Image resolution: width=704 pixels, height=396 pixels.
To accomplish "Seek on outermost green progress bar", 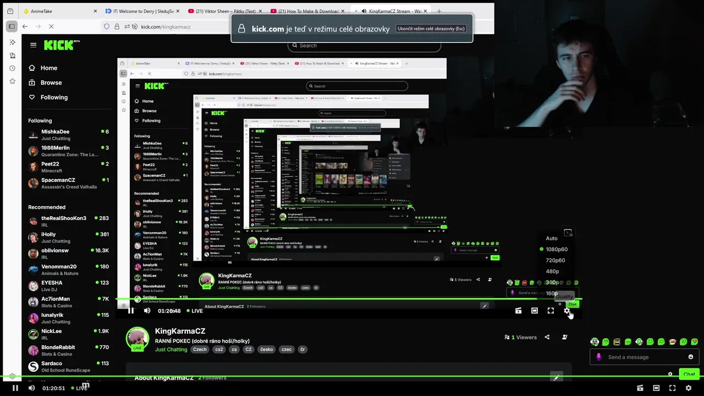I will [x=352, y=377].
